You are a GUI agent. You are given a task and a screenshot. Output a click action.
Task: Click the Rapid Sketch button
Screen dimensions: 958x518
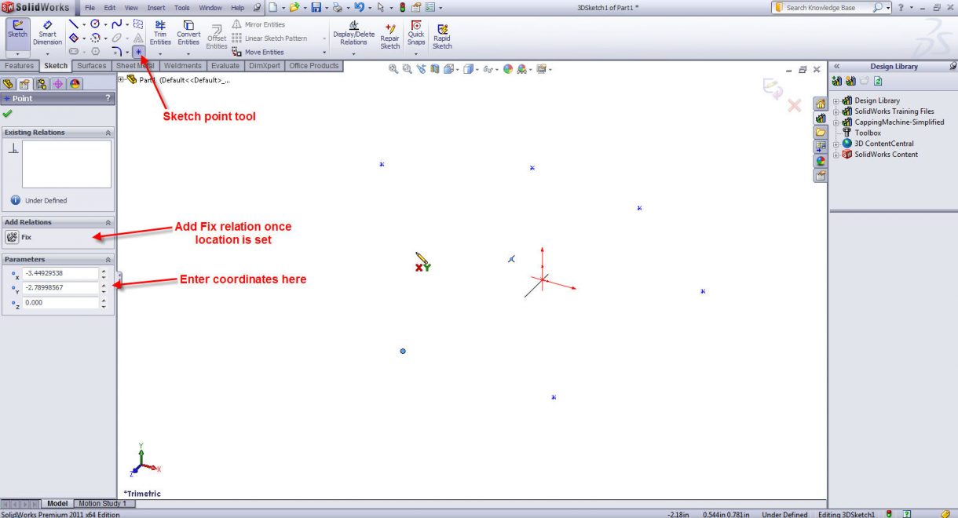tap(442, 36)
